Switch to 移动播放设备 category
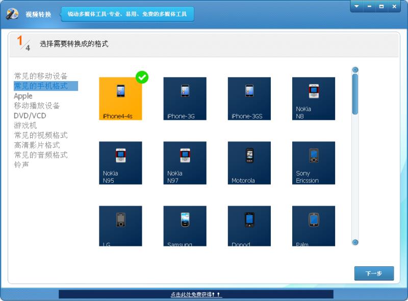The width and height of the screenshot is (408, 301). click(37, 106)
